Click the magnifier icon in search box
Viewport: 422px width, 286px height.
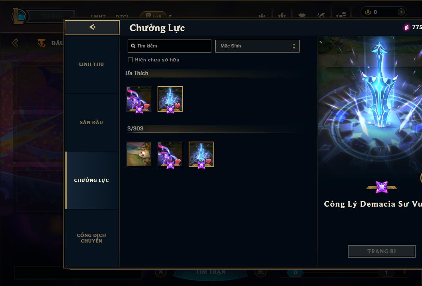click(x=133, y=46)
